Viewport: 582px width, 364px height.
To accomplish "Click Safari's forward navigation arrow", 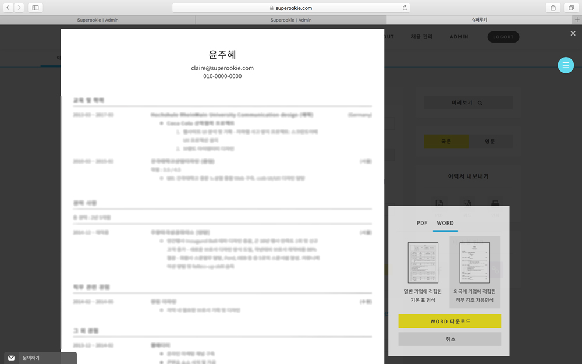I will [x=20, y=8].
